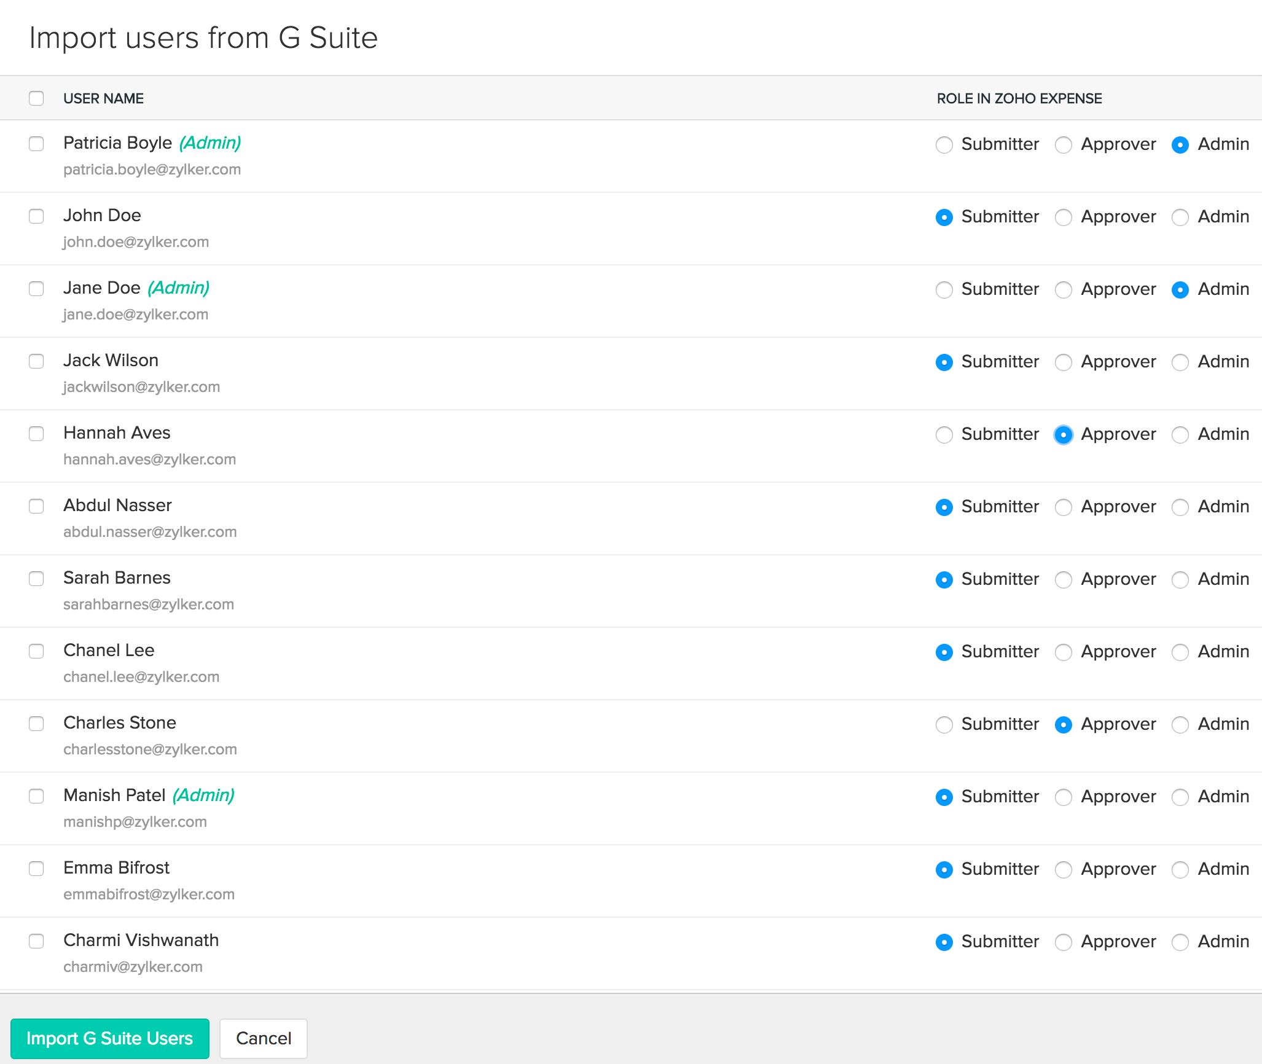The image size is (1262, 1064).
Task: Set Jane Doe's role to Approver
Action: click(1064, 290)
